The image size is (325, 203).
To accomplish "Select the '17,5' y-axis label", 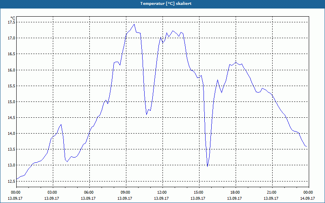I will click(x=11, y=22).
